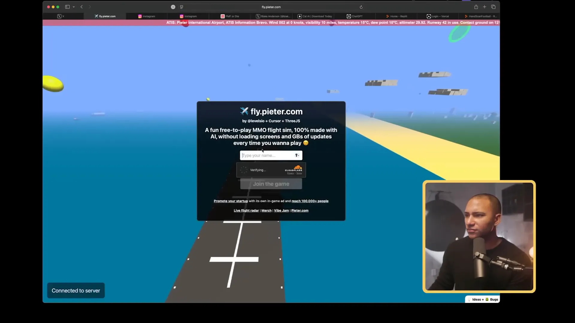575x323 pixels.
Task: Open the Promote your startup link
Action: (x=231, y=201)
